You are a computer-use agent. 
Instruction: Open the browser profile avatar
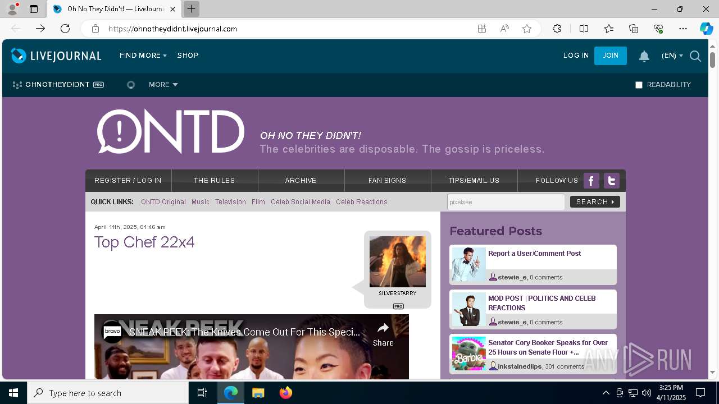click(x=12, y=9)
